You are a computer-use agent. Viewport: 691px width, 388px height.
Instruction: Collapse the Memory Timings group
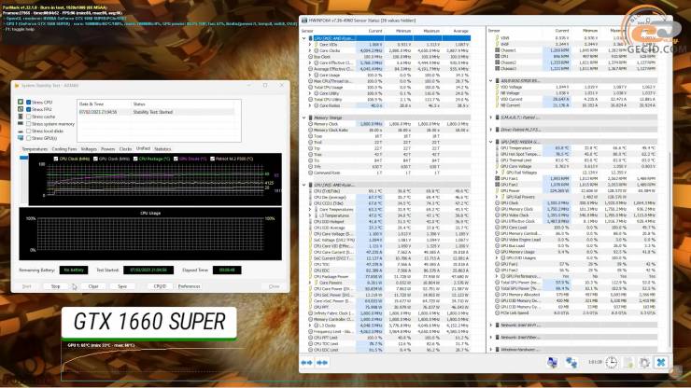pos(304,118)
